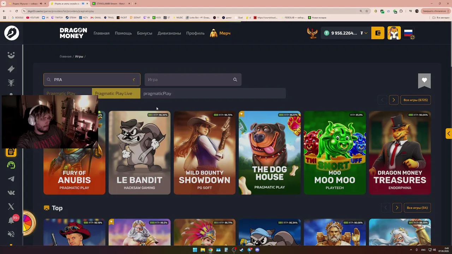
Task: Open the Windows Start menu
Action: [x=195, y=250]
